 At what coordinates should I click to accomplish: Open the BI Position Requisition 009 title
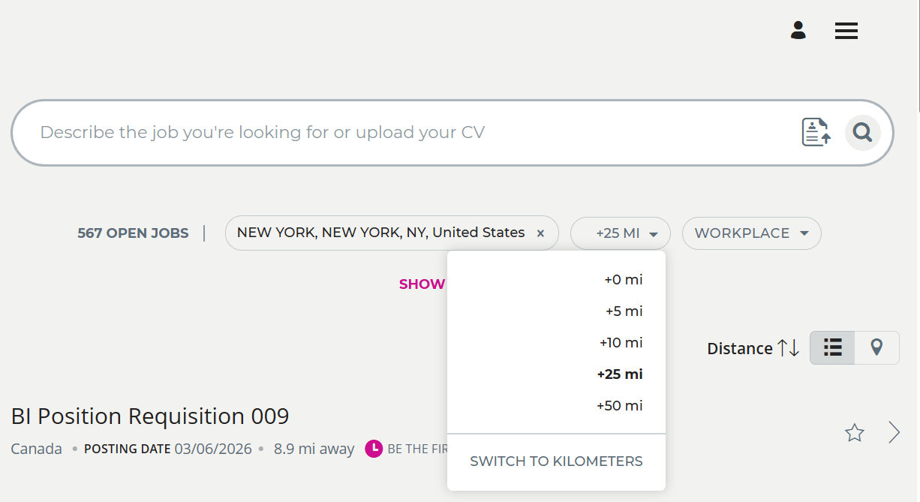[x=150, y=416]
